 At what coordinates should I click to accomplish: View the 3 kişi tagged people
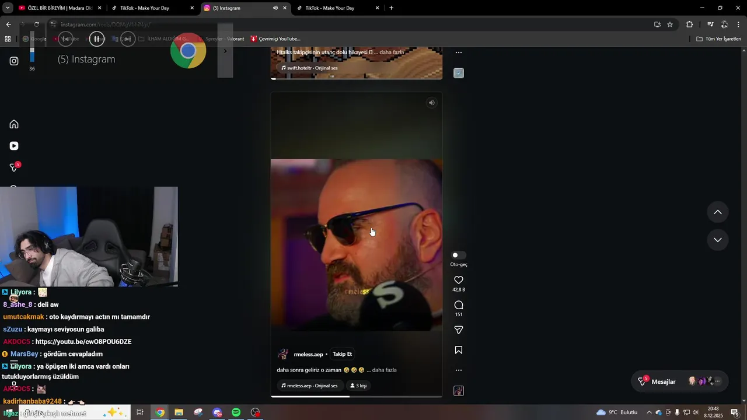click(x=358, y=386)
